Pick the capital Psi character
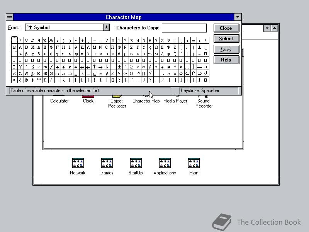 tap(168, 47)
